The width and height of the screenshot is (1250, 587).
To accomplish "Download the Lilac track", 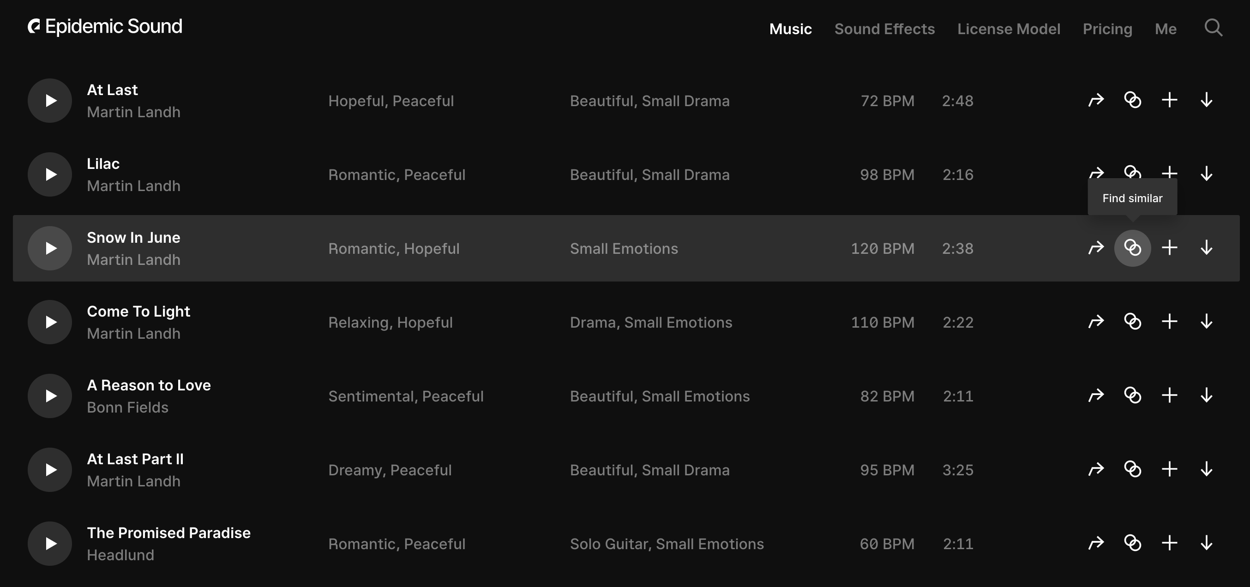I will (x=1206, y=174).
